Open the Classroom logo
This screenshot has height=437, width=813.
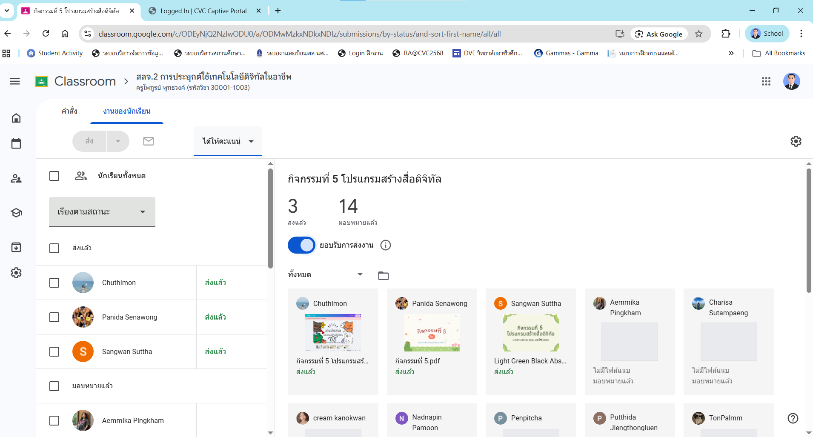point(41,81)
